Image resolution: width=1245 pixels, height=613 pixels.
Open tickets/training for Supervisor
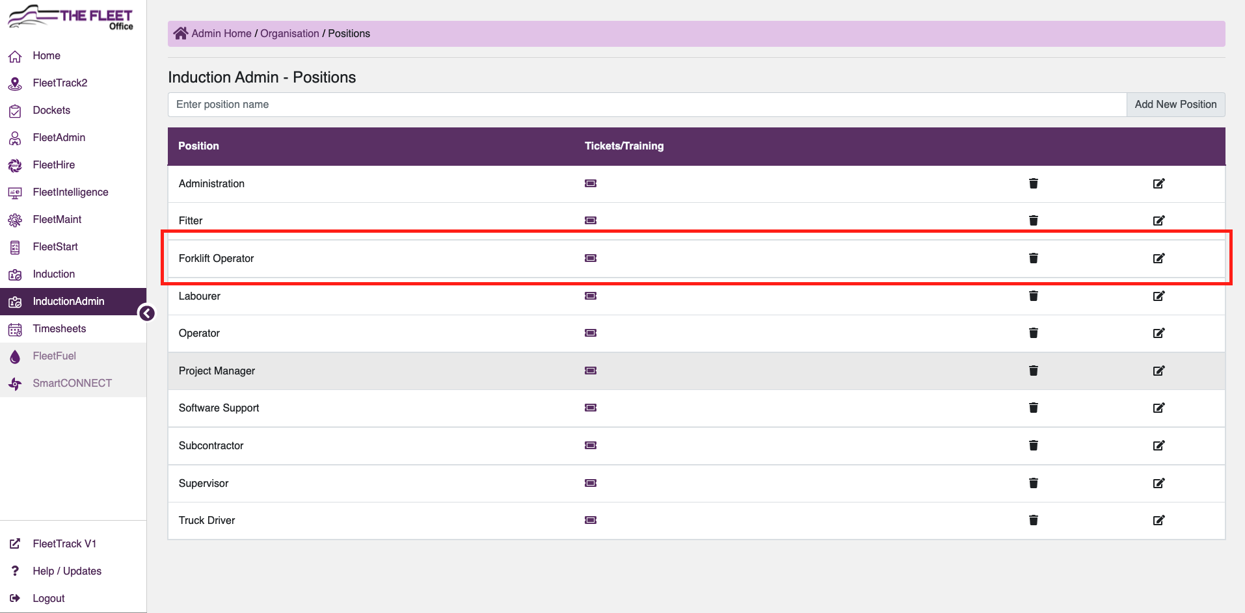point(590,483)
